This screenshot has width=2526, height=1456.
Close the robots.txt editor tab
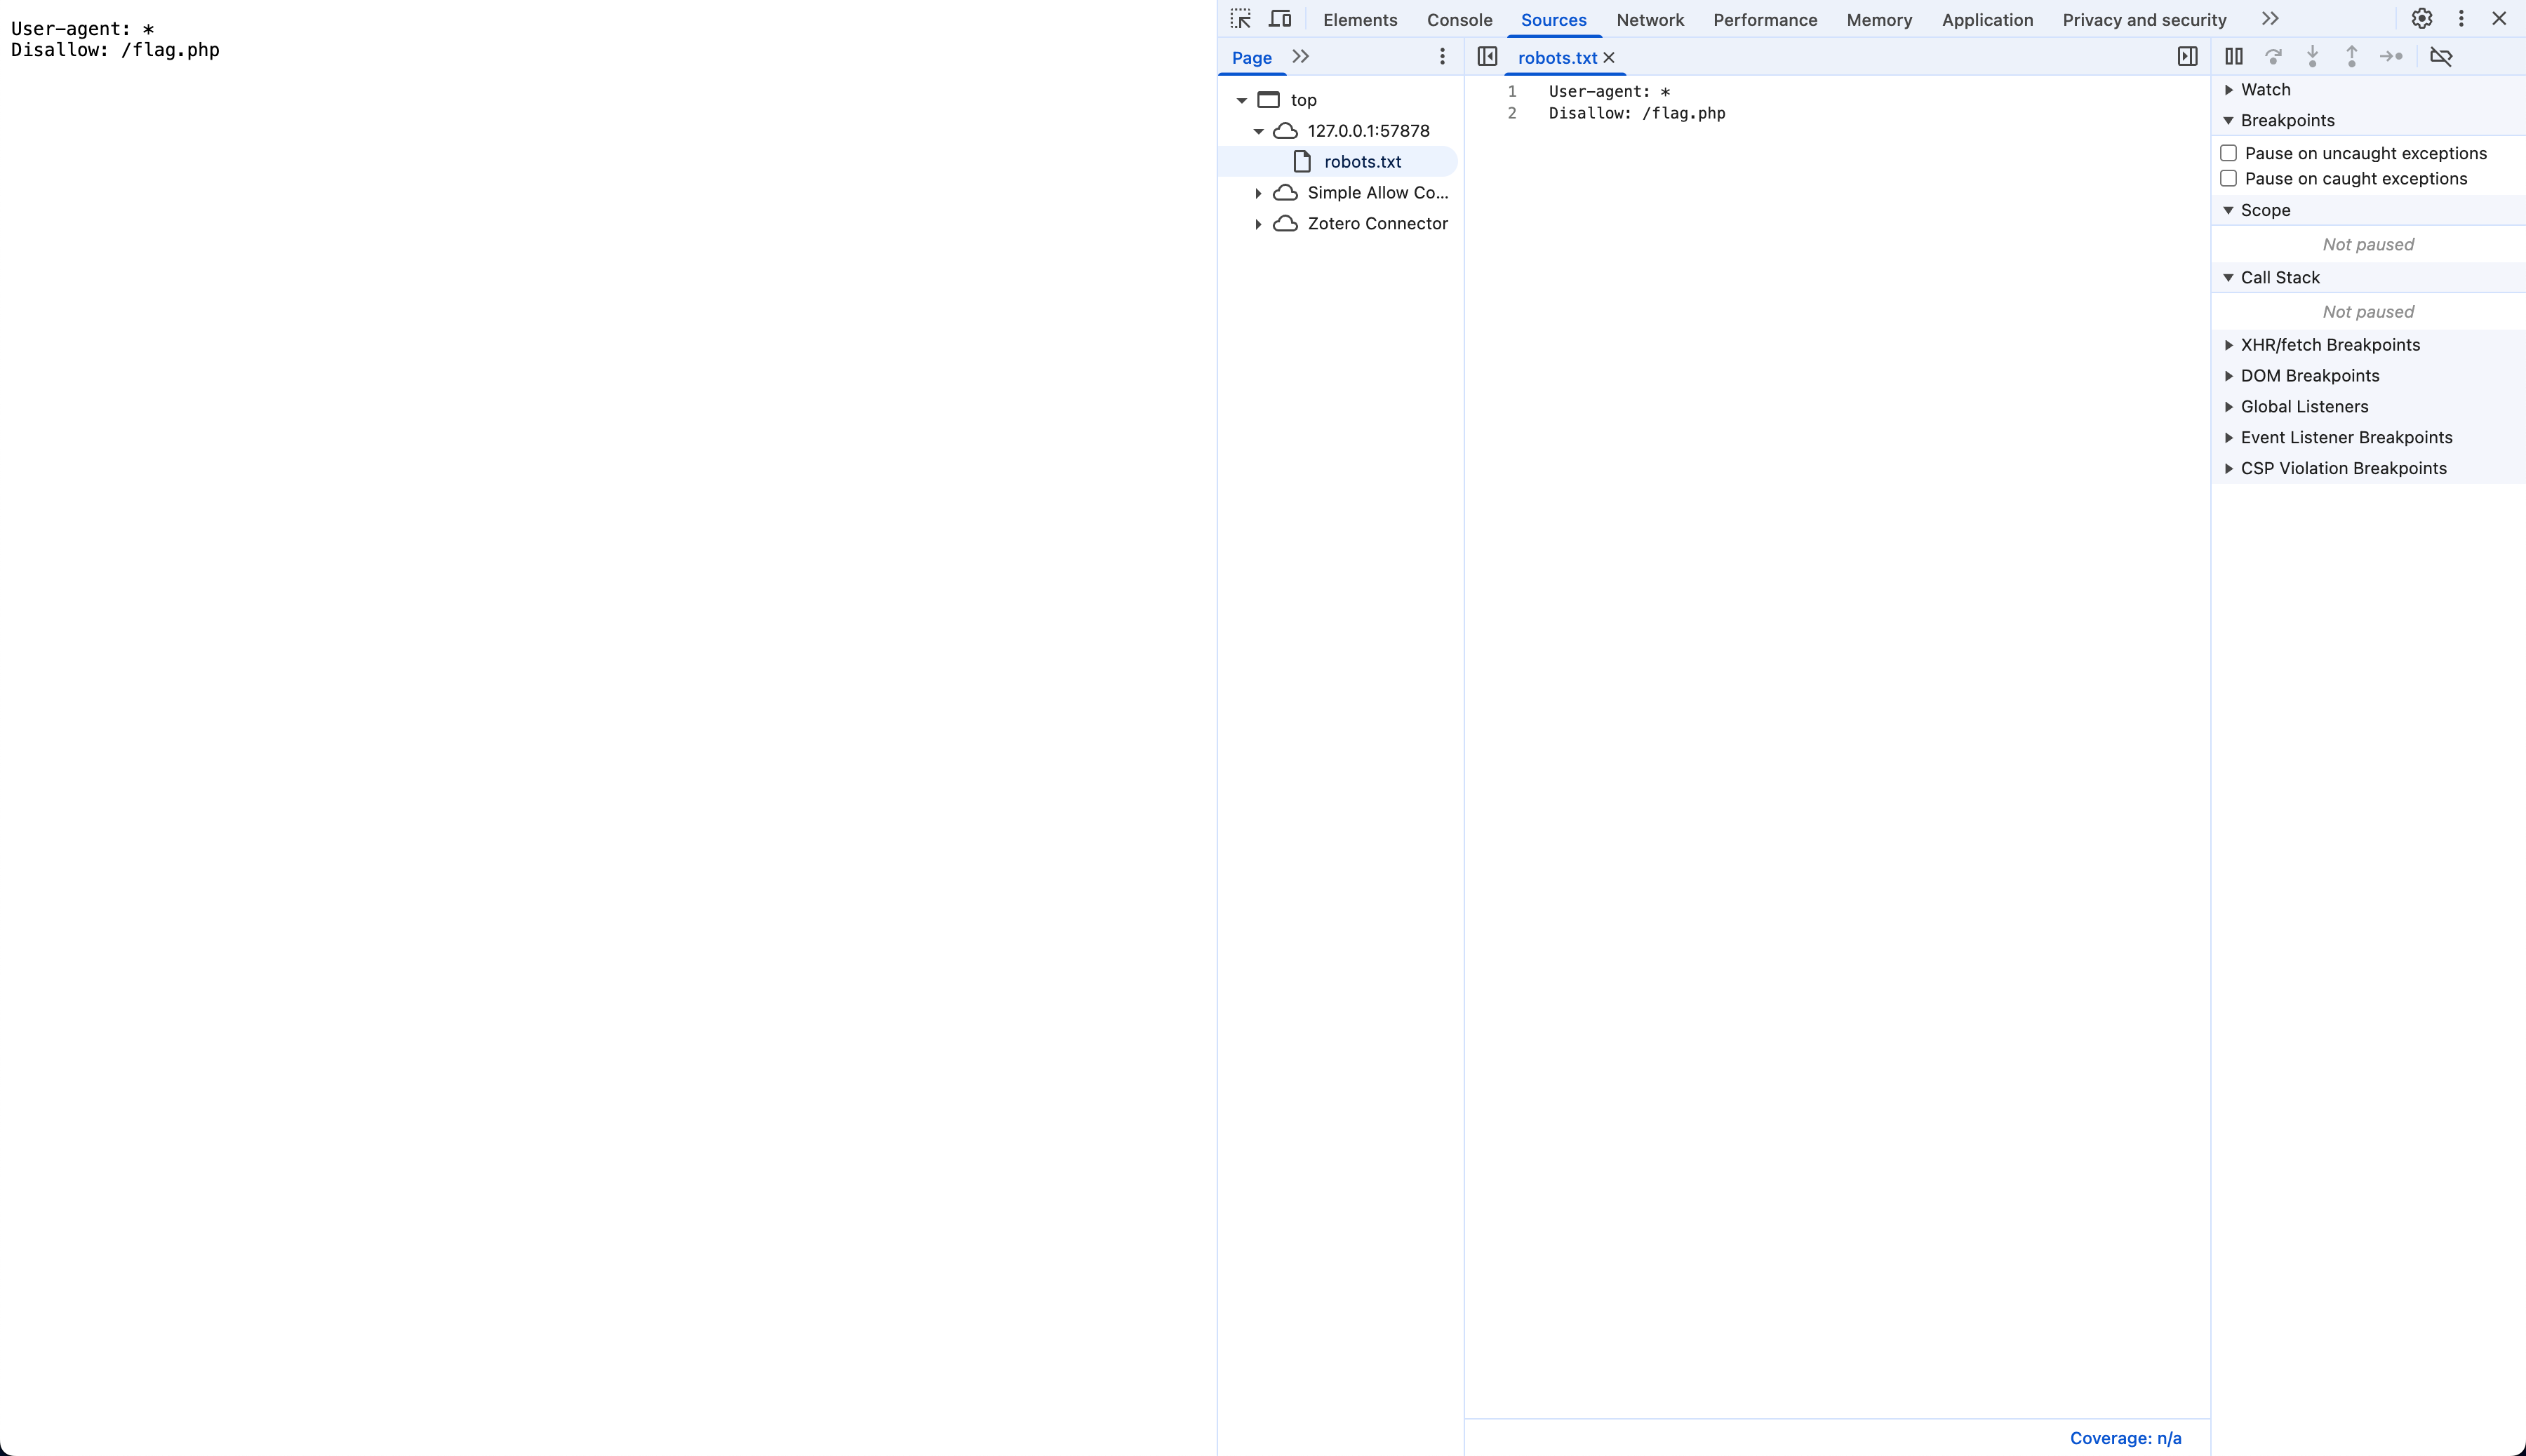point(1609,58)
